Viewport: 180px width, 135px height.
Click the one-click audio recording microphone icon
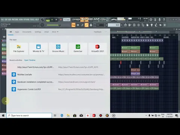coord(160,19)
